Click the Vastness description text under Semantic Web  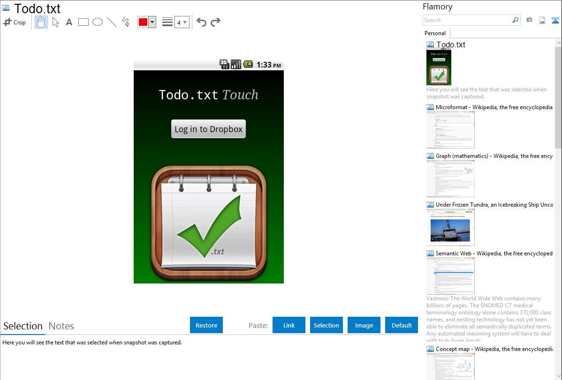489,319
